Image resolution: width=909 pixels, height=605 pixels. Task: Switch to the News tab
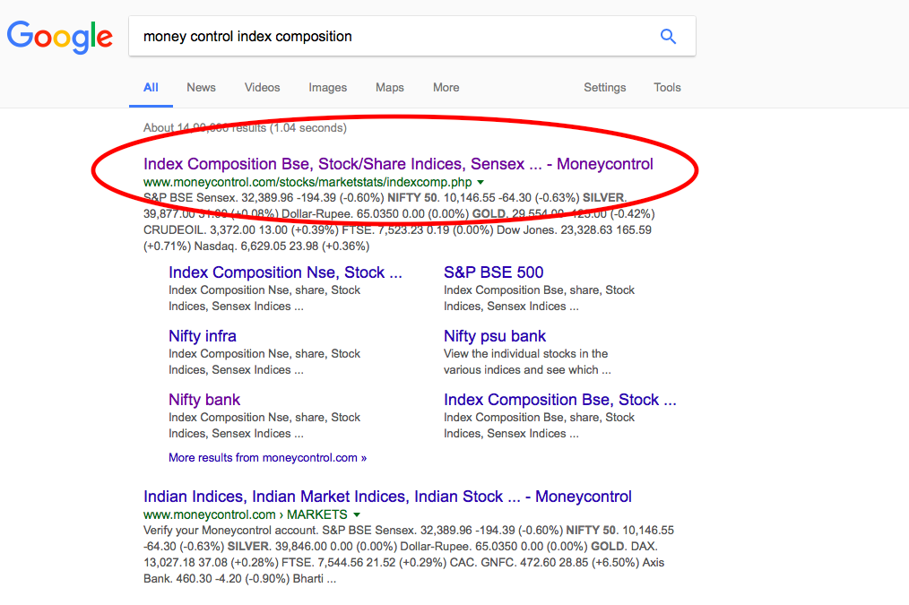[201, 88]
